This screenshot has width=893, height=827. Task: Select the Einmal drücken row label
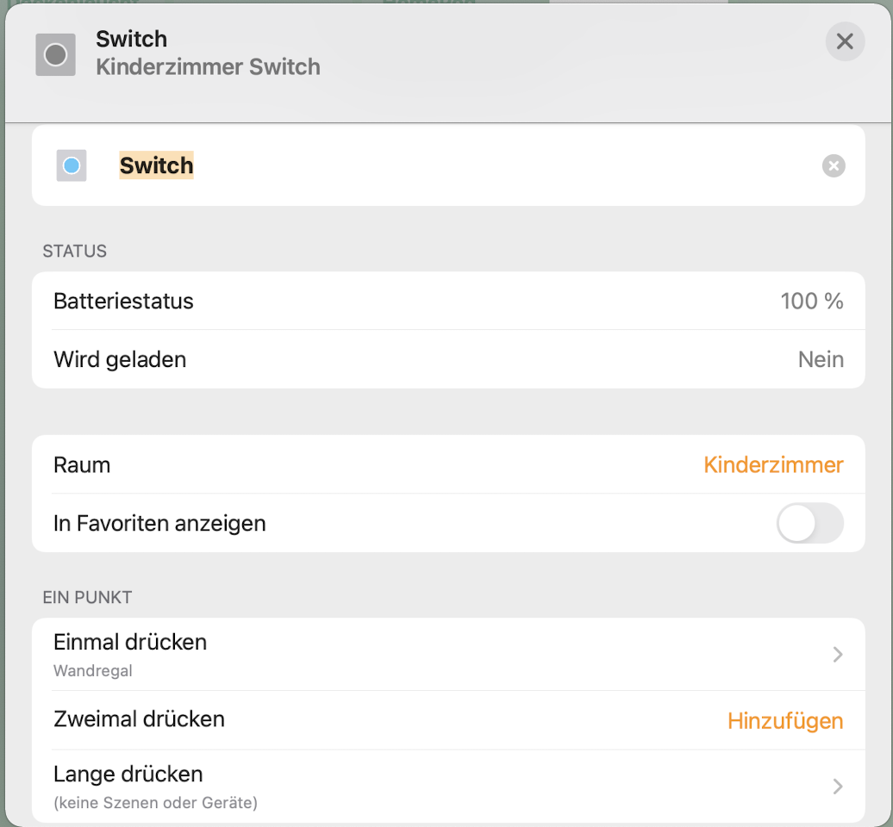click(130, 643)
